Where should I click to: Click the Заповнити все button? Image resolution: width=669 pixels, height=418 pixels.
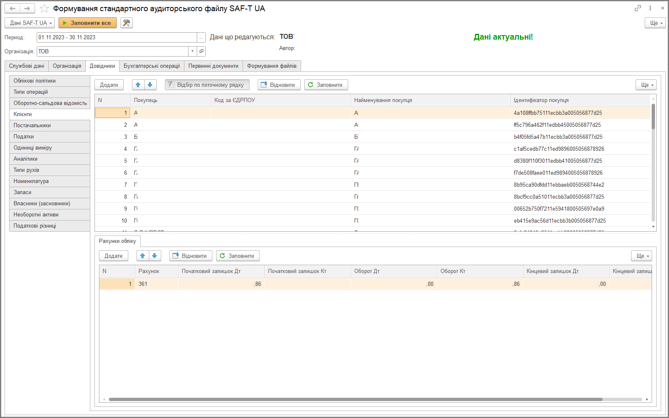(87, 23)
